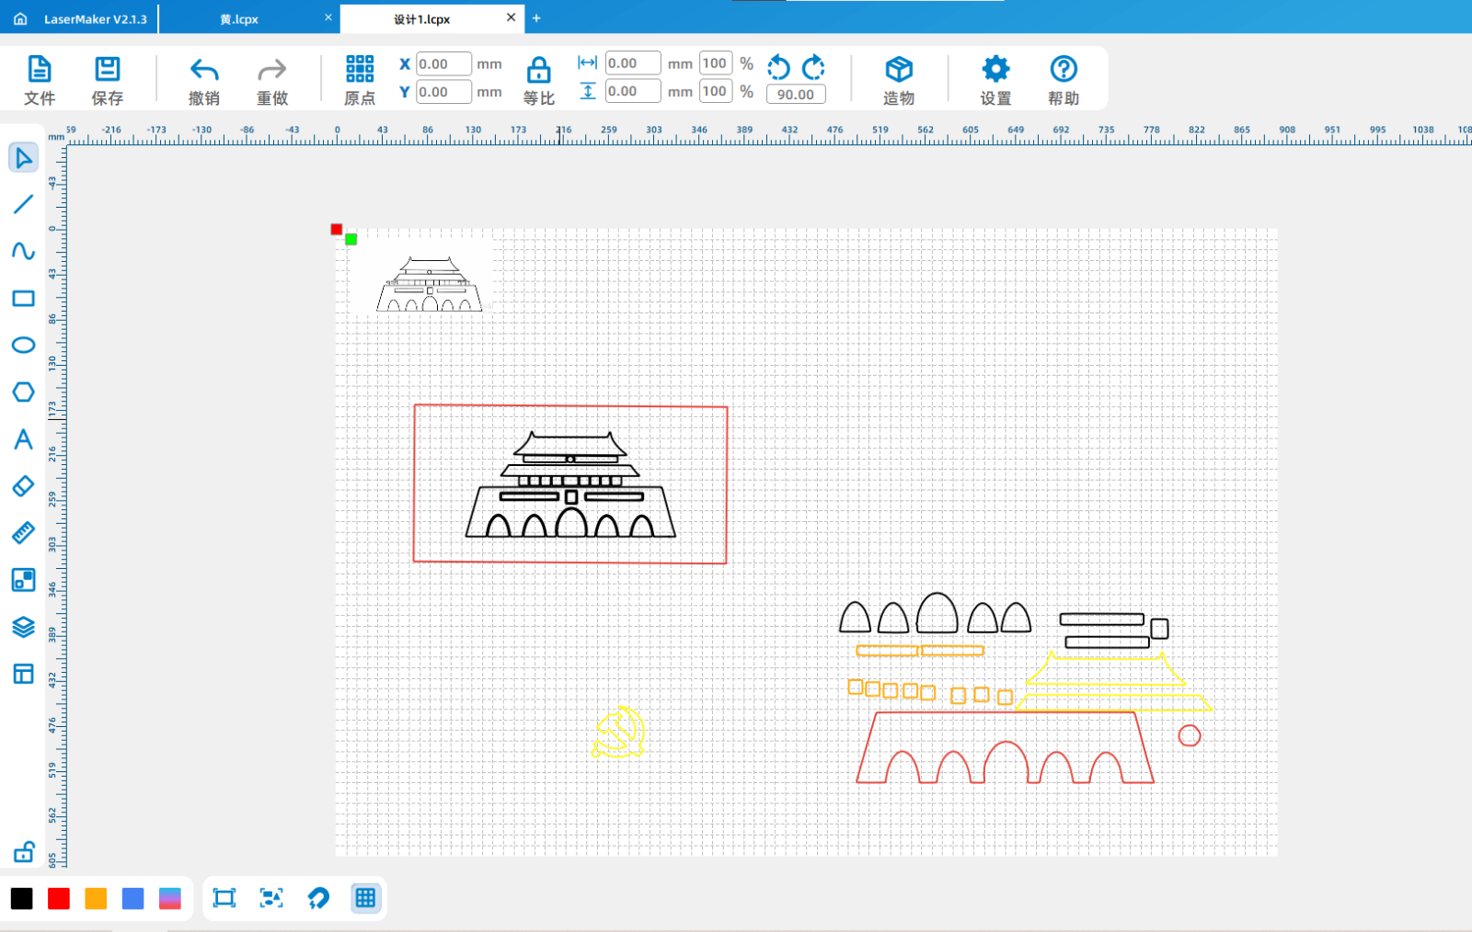
Task: Click the 撤销 undo button
Action: tap(204, 80)
